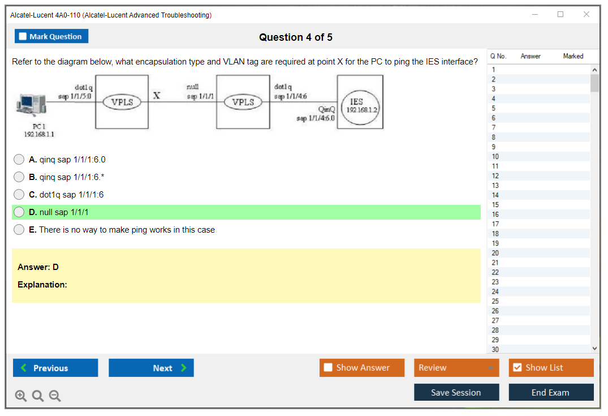Click the reset zoom magnifier icon
Screen dimensions: 608x416
38,396
